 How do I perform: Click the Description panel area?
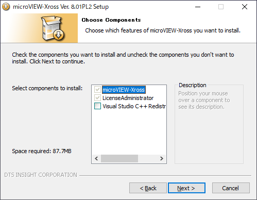pyautogui.click(x=209, y=124)
